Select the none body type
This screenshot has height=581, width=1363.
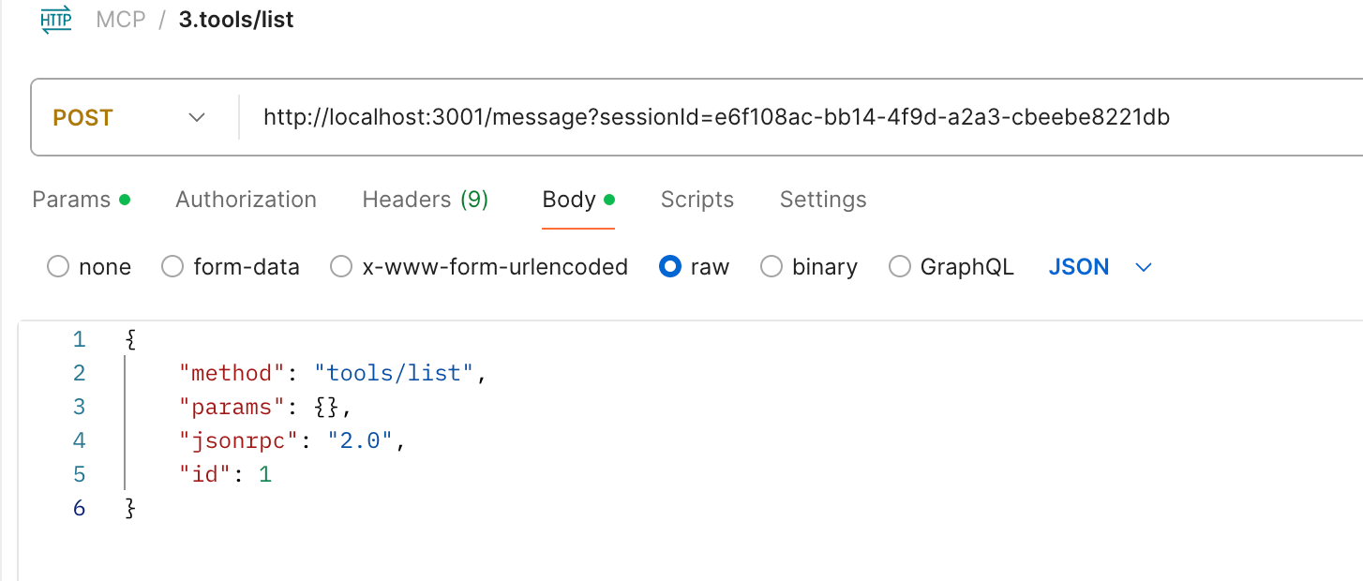point(89,267)
